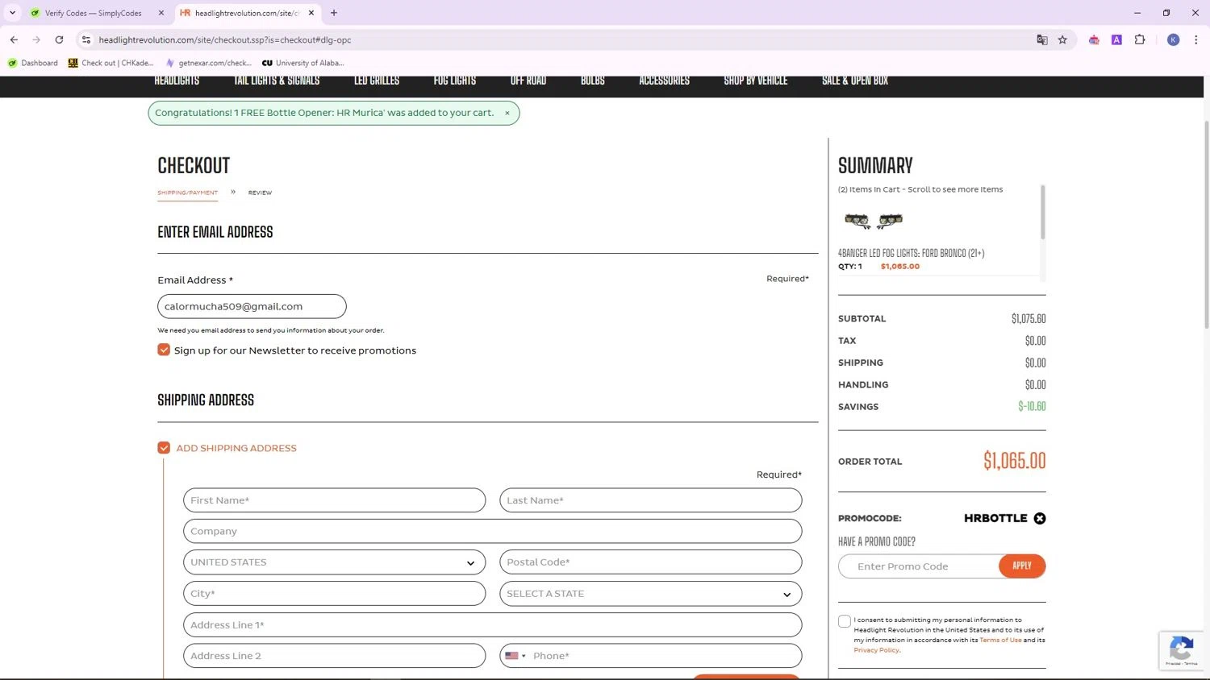The image size is (1210, 680).
Task: Click the Last Name field
Action: pos(651,500)
